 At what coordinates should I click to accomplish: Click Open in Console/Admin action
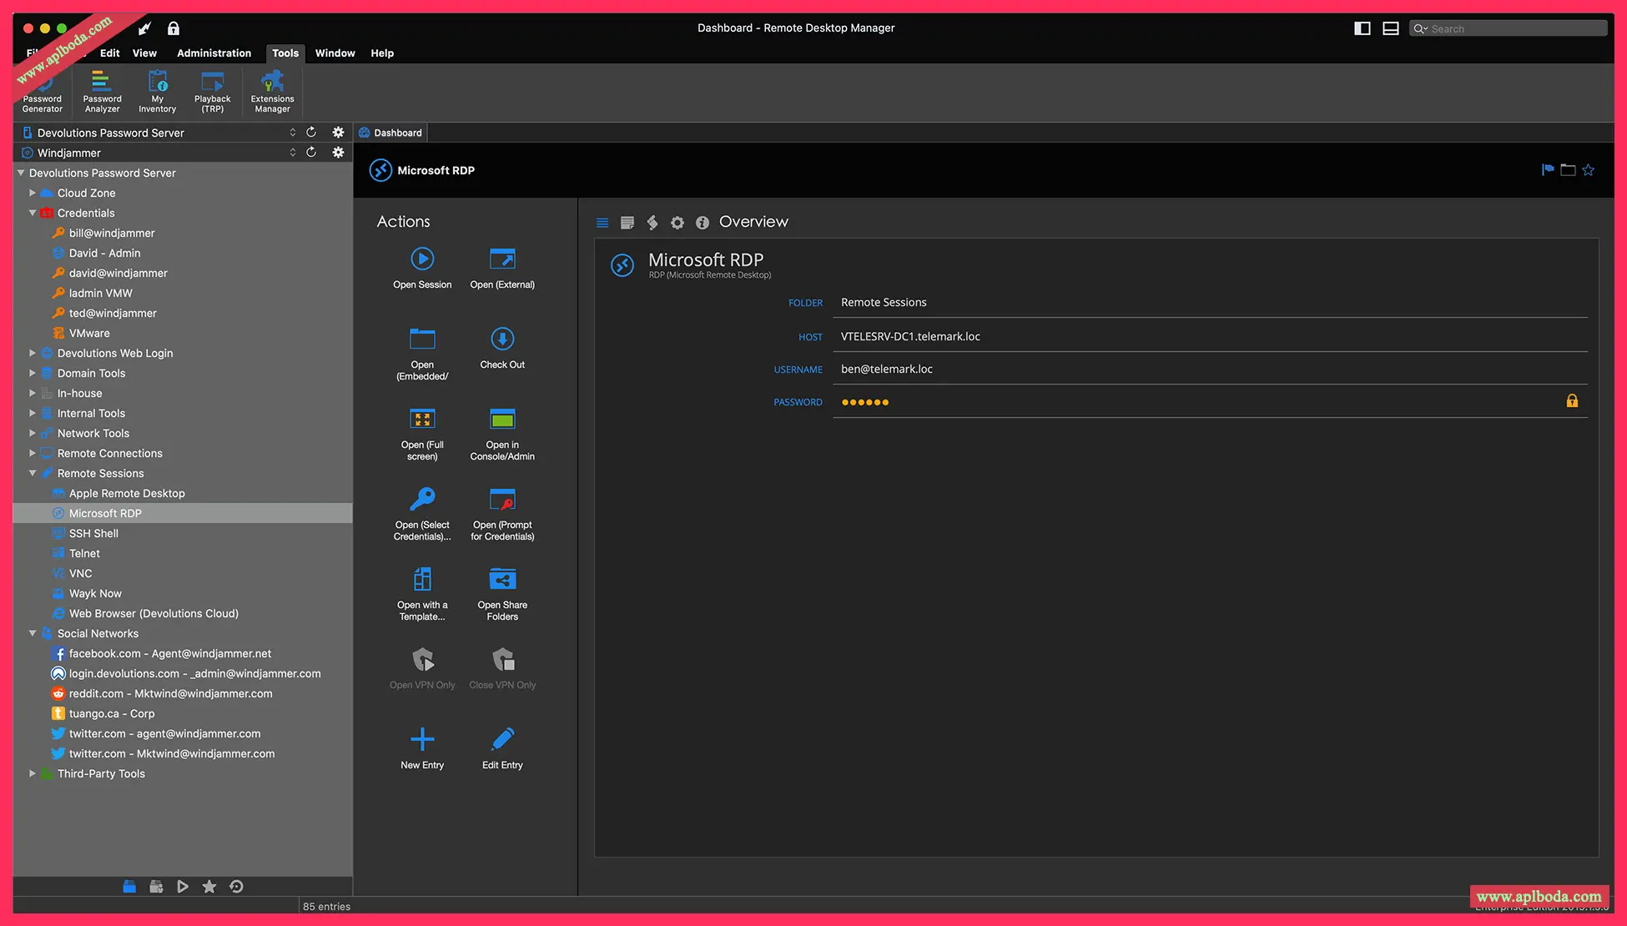[x=502, y=434]
